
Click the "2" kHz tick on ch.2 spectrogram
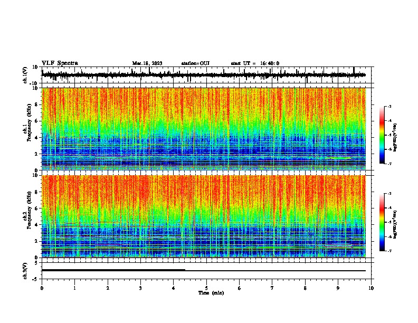(36, 241)
